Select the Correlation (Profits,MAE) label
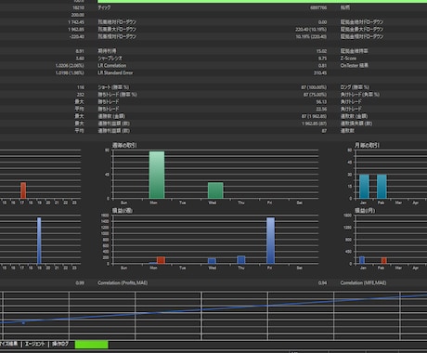Viewport: 427px width, 353px height. 123,282
